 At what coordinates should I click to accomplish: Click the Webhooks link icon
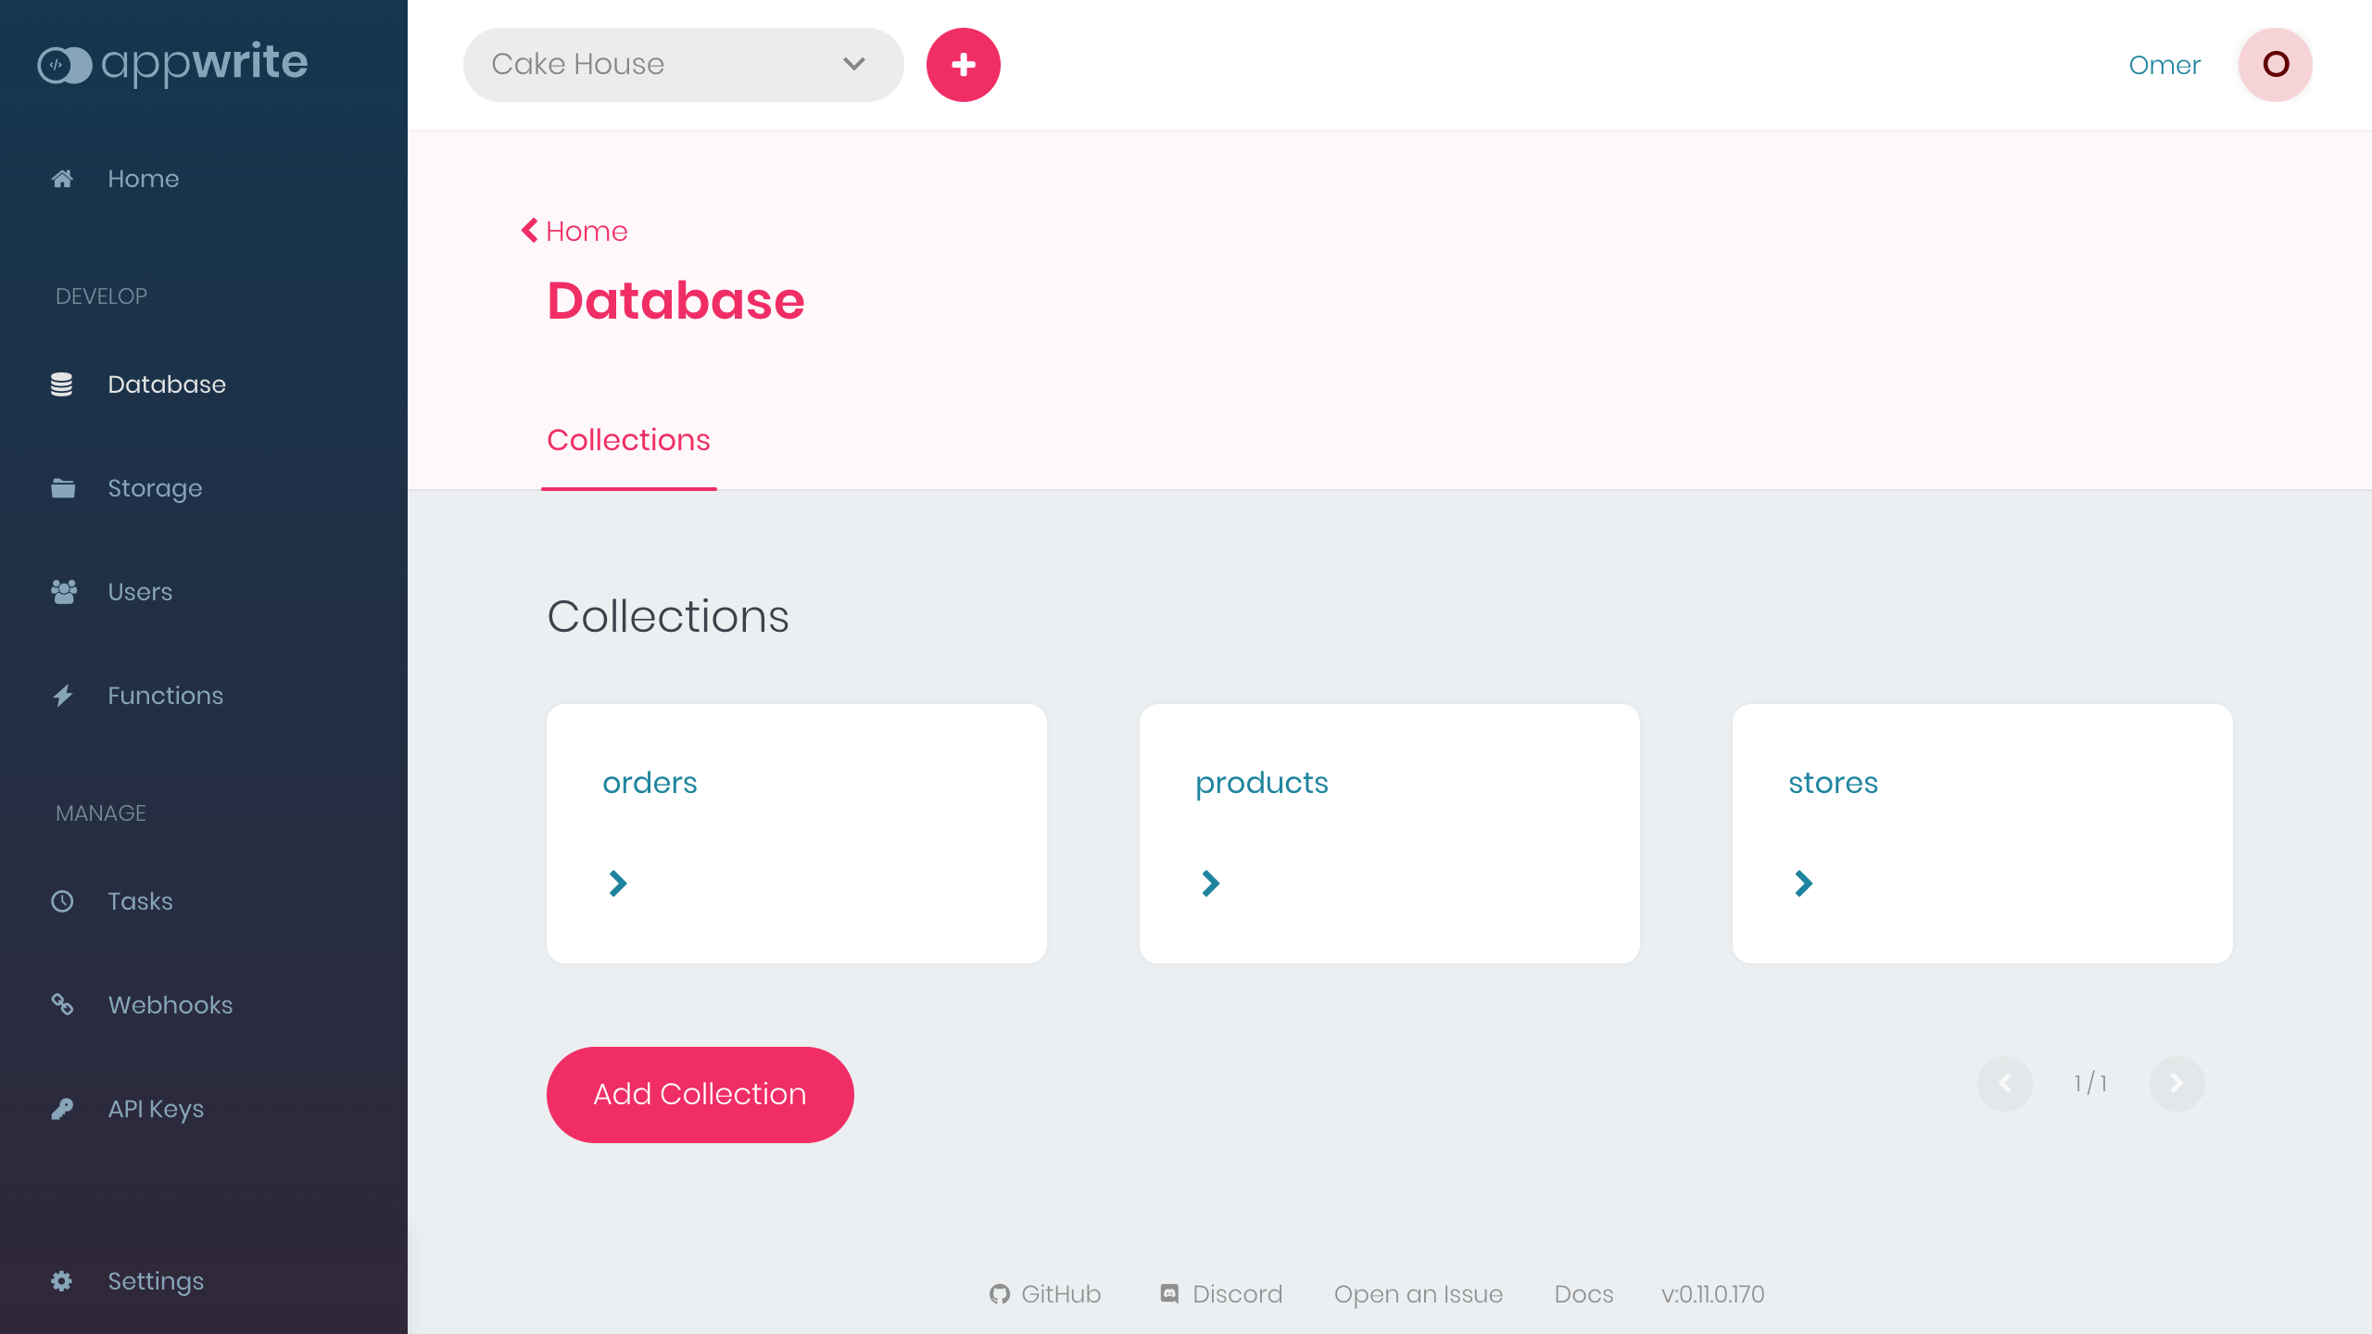[x=62, y=1005]
